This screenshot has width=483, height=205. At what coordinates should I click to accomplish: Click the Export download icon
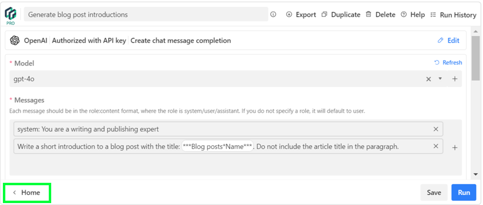coord(289,14)
